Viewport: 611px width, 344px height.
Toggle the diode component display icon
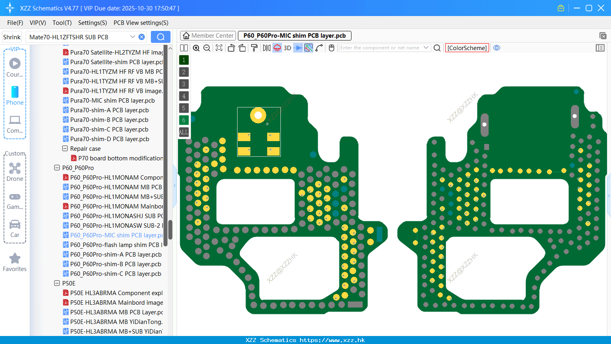(298, 48)
